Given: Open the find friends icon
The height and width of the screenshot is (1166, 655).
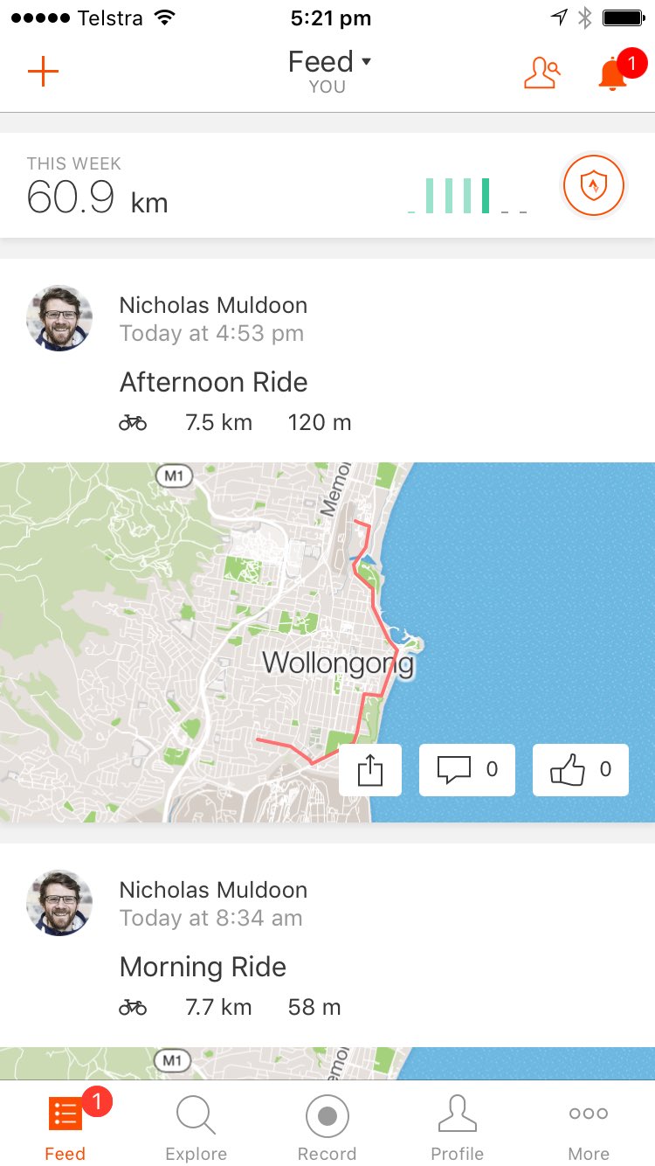Looking at the screenshot, I should (x=541, y=73).
